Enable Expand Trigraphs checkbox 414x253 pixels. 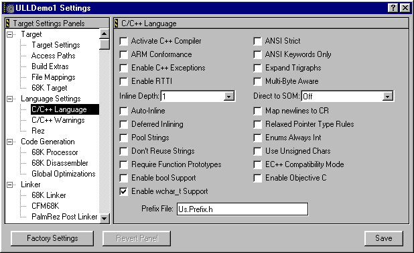pyautogui.click(x=257, y=68)
